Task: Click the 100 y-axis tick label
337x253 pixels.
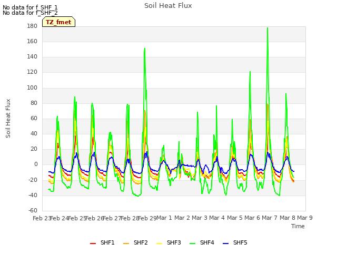Action: point(32,88)
